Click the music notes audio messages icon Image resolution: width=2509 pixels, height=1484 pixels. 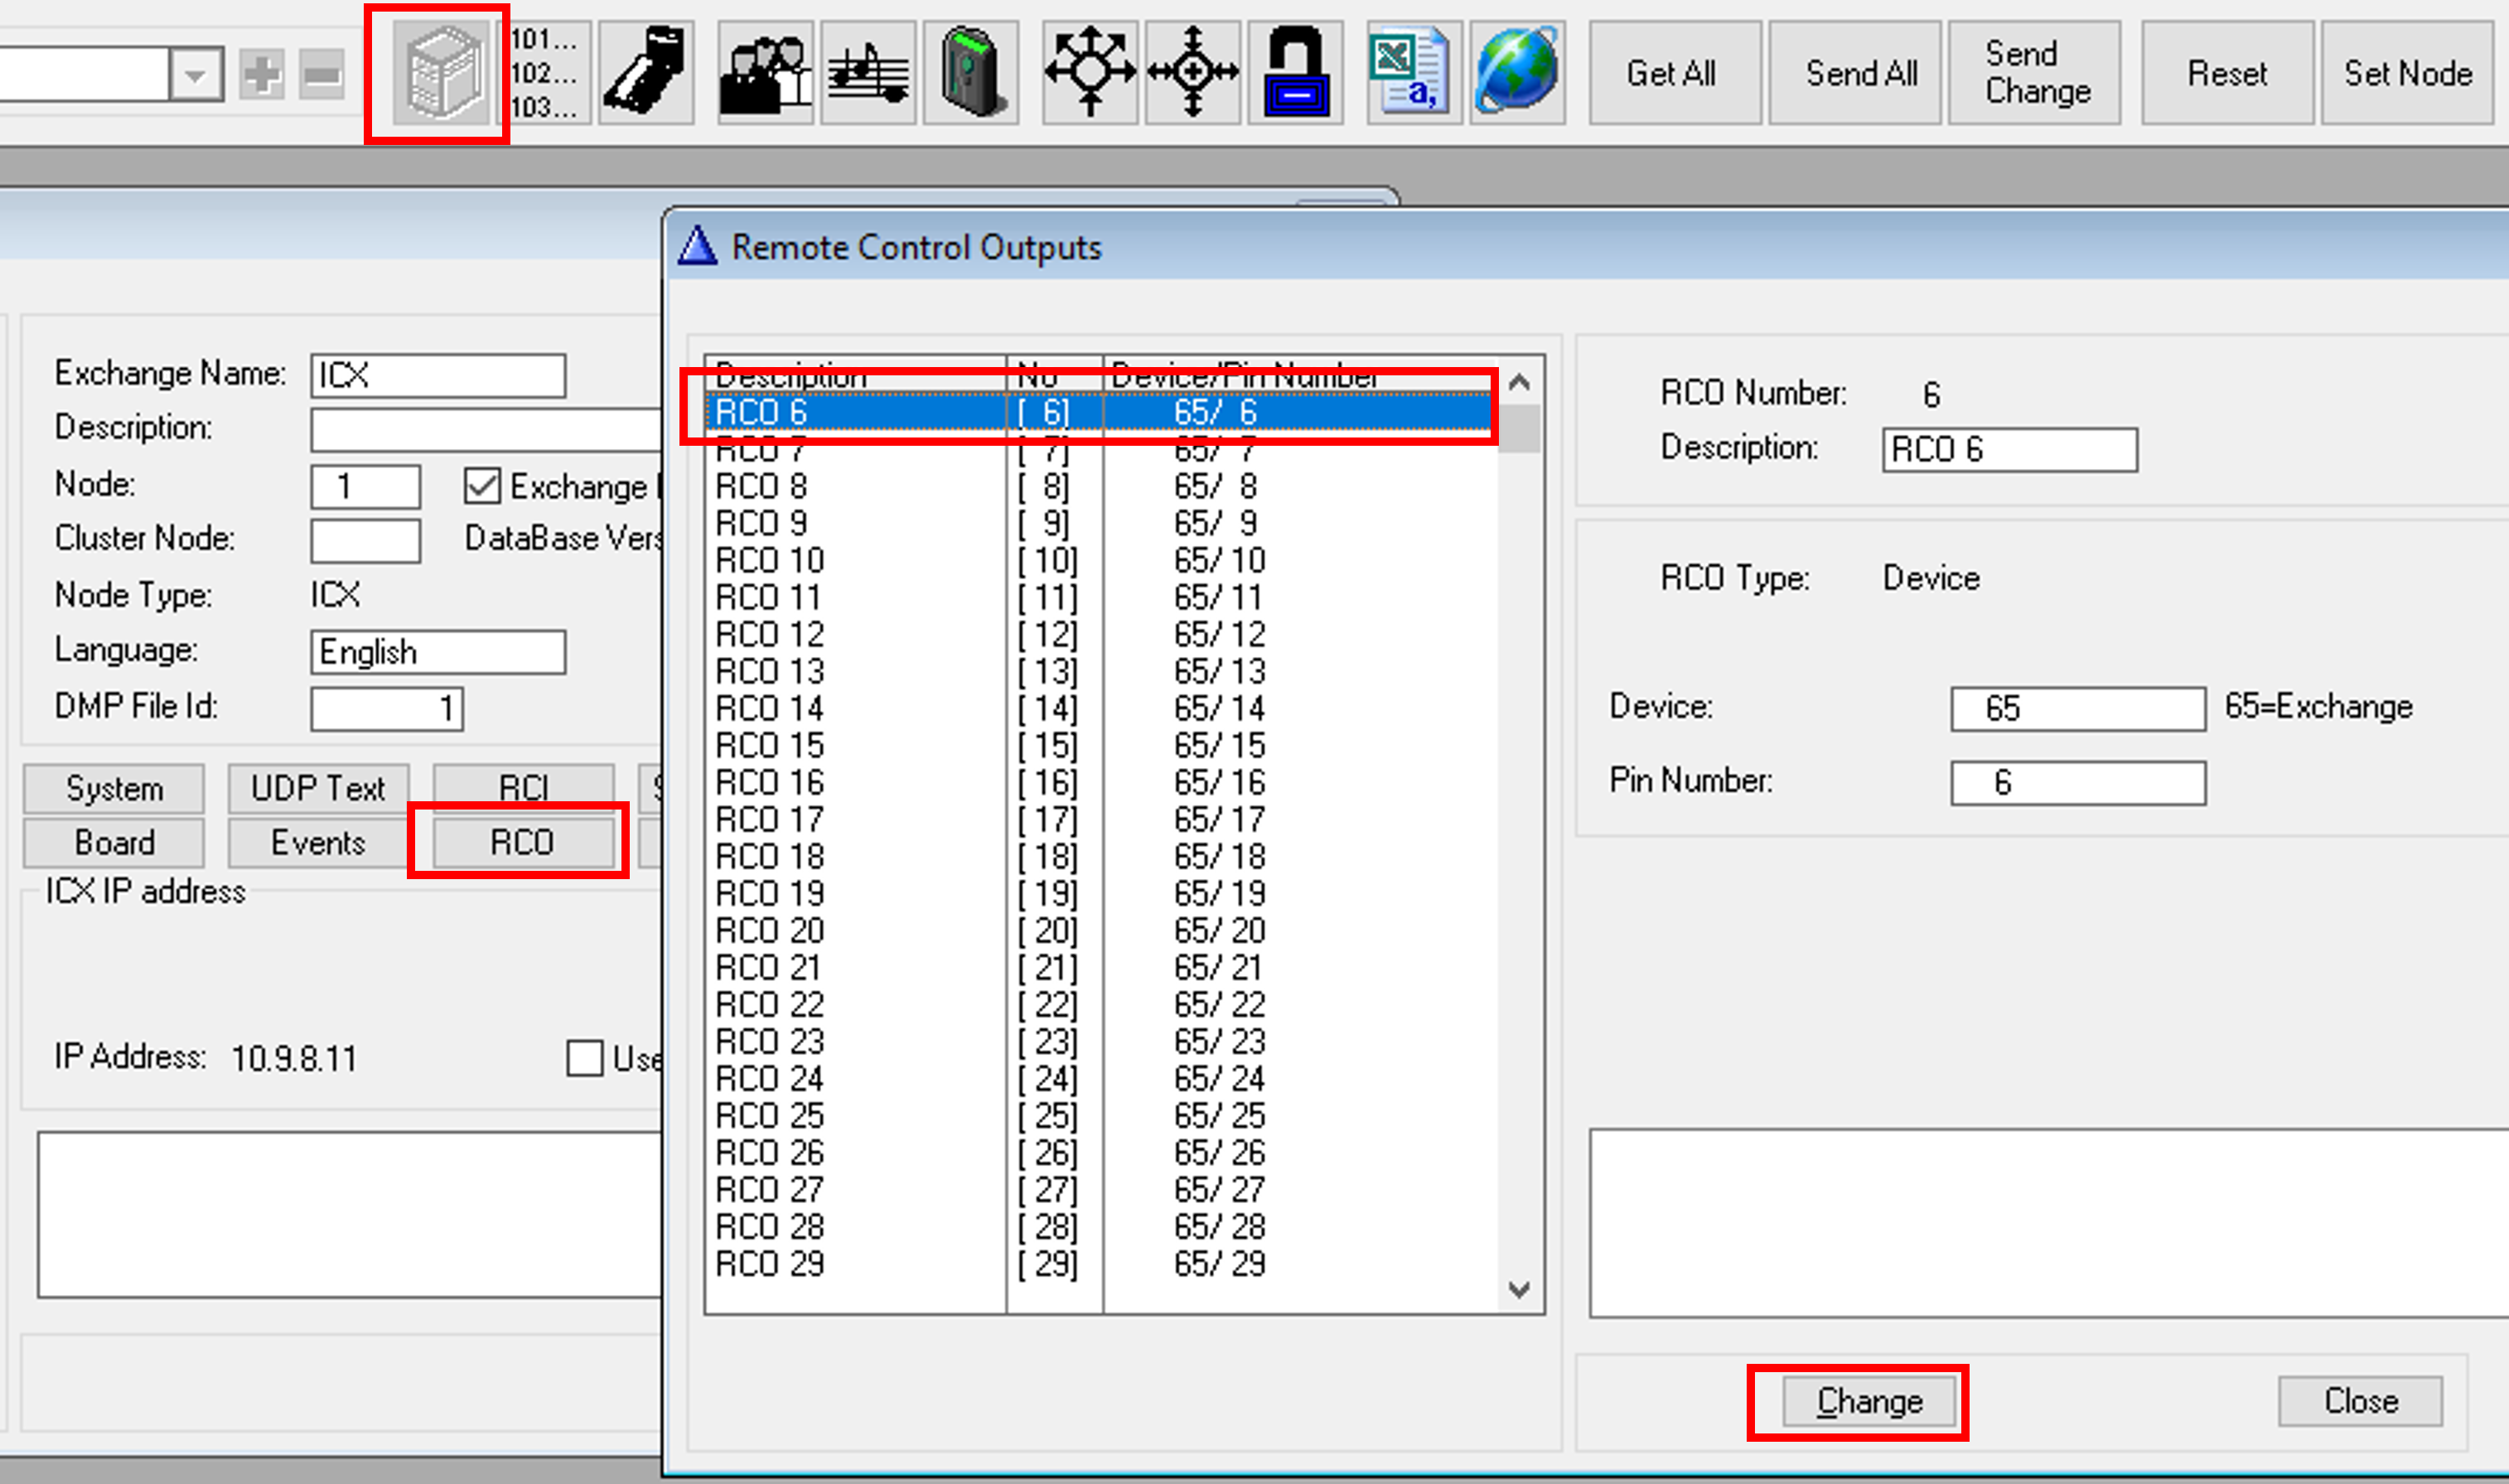tap(868, 73)
